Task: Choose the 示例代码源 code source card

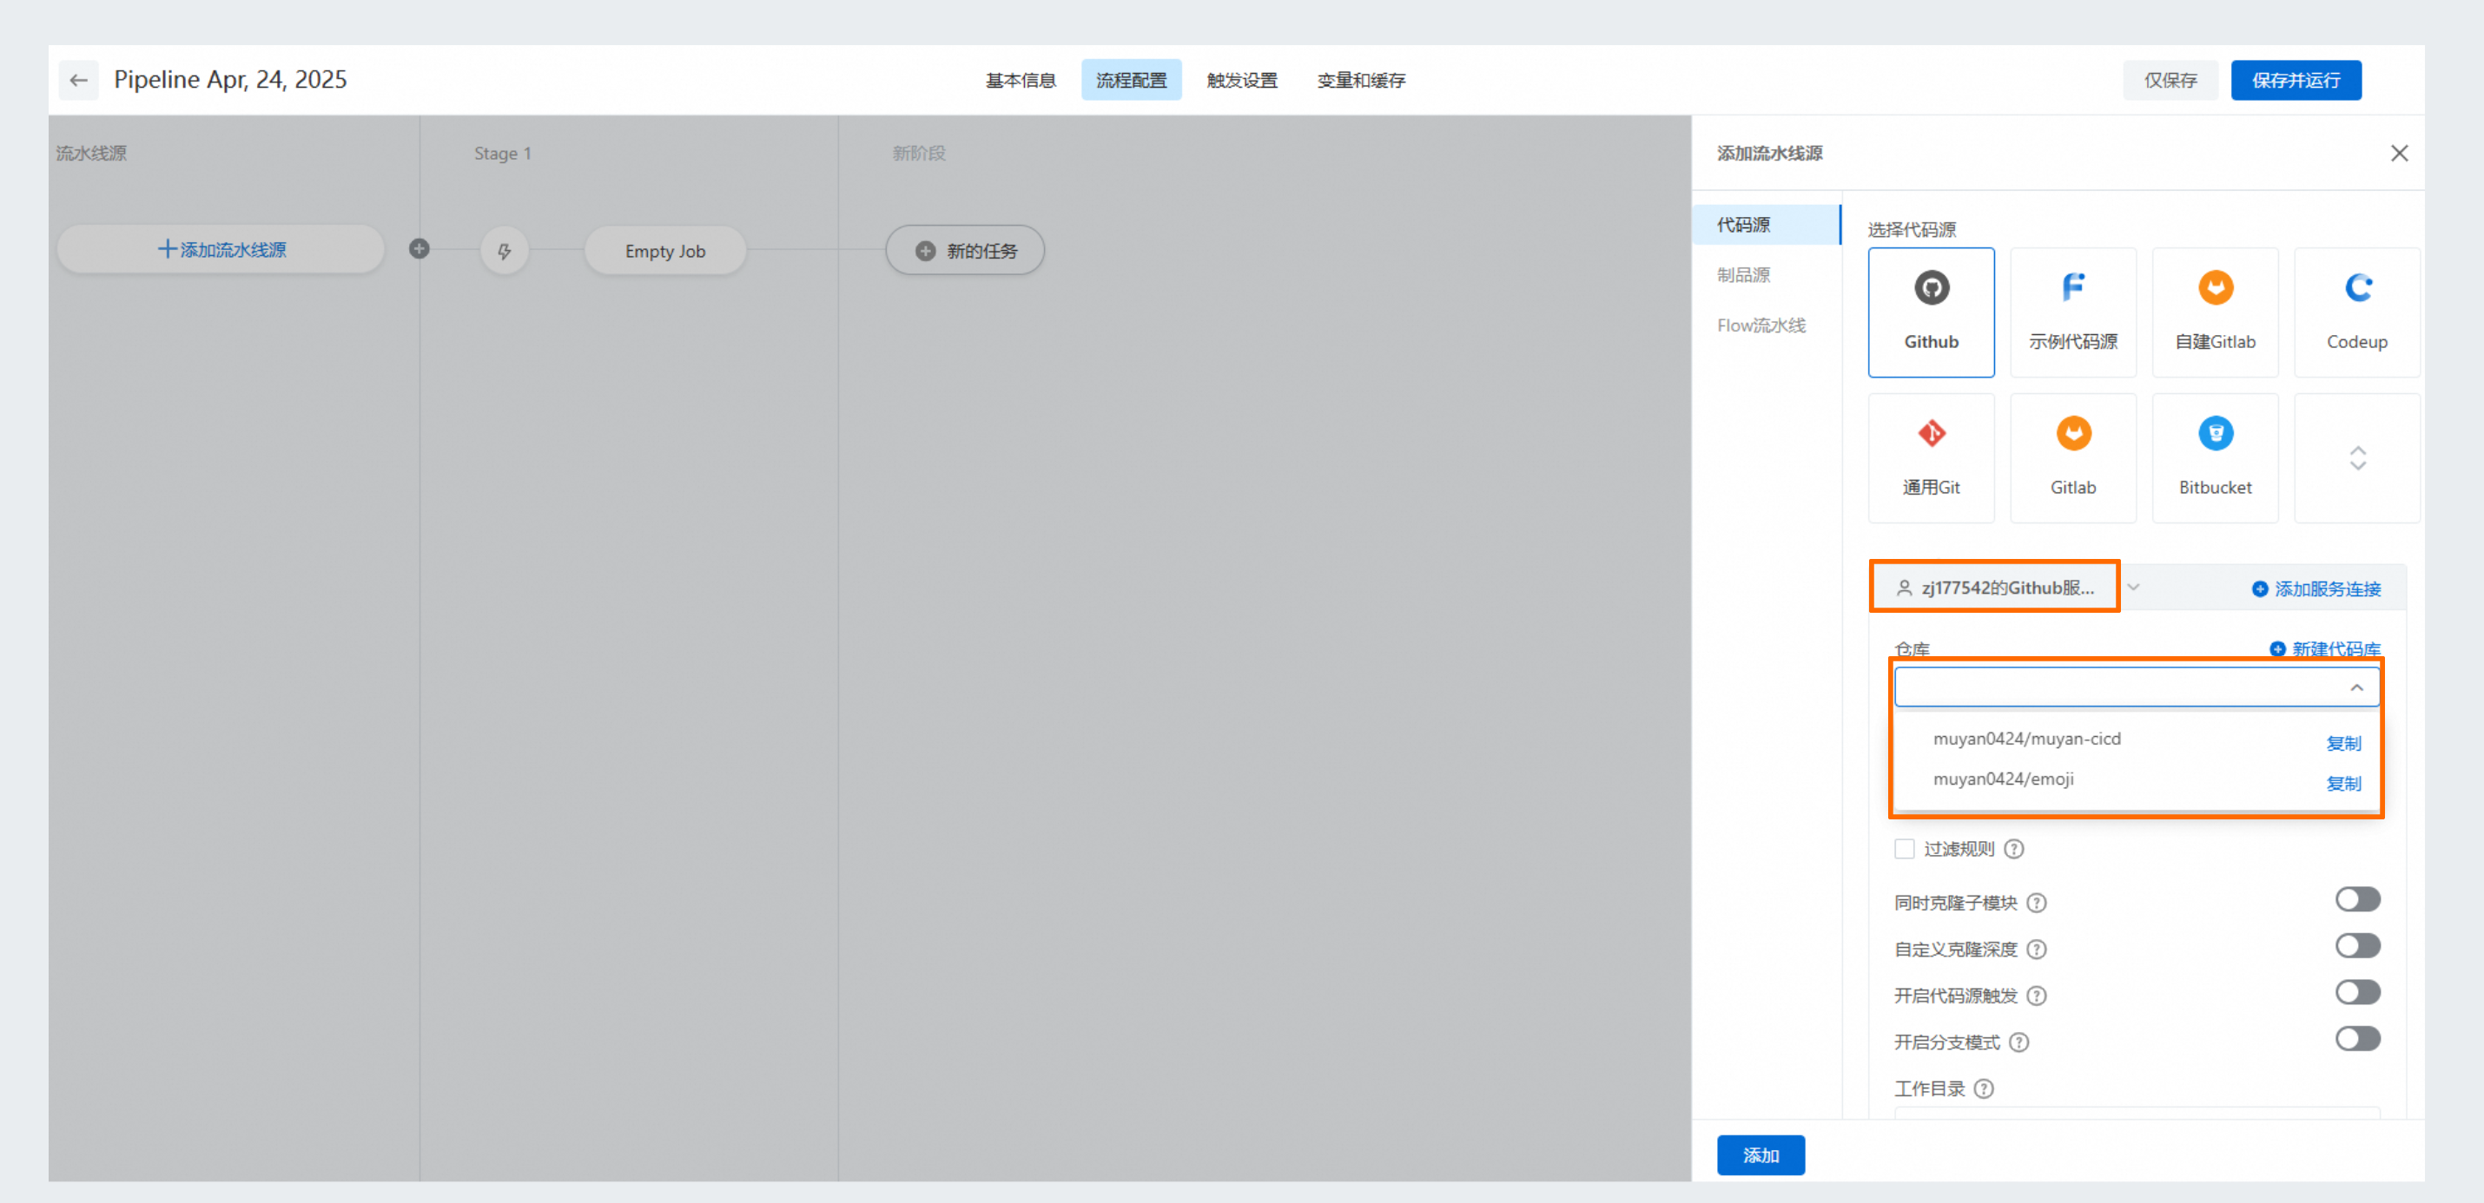Action: [x=2072, y=312]
